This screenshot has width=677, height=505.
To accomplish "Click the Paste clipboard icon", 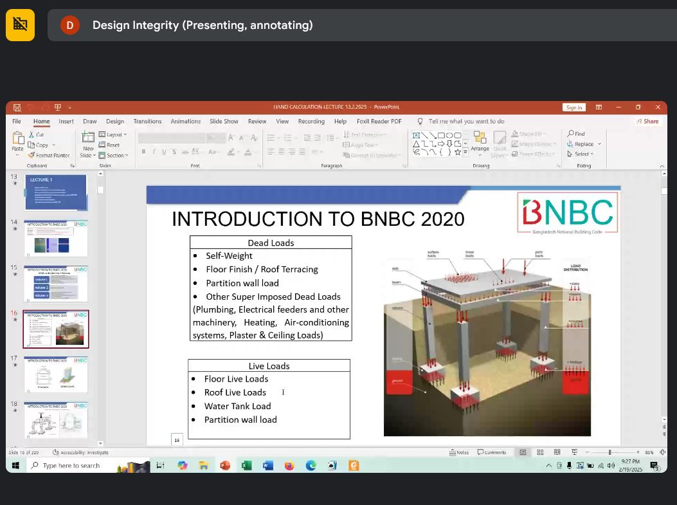I will 18,138.
